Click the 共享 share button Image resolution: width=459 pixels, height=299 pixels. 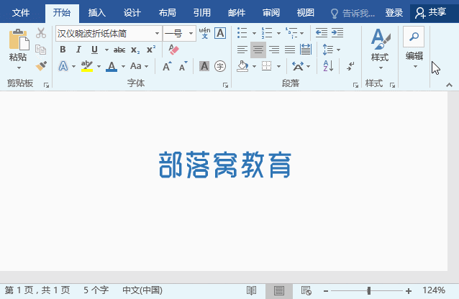pyautogui.click(x=430, y=12)
